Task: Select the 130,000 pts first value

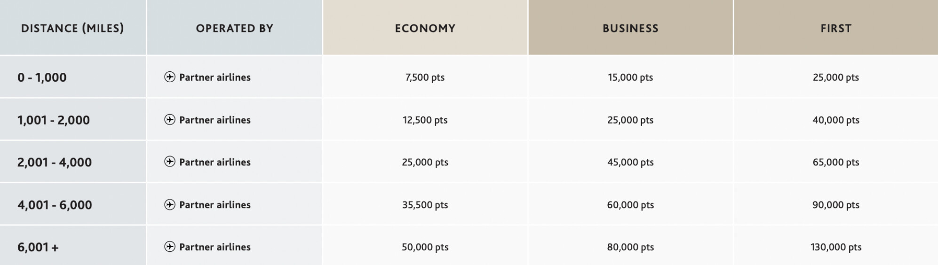Action: click(x=836, y=247)
